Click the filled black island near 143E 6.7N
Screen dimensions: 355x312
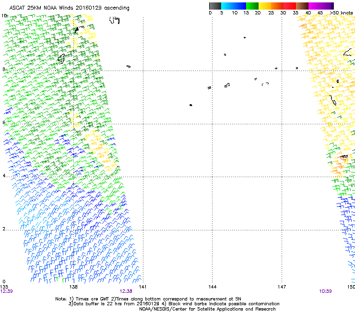[190, 105]
